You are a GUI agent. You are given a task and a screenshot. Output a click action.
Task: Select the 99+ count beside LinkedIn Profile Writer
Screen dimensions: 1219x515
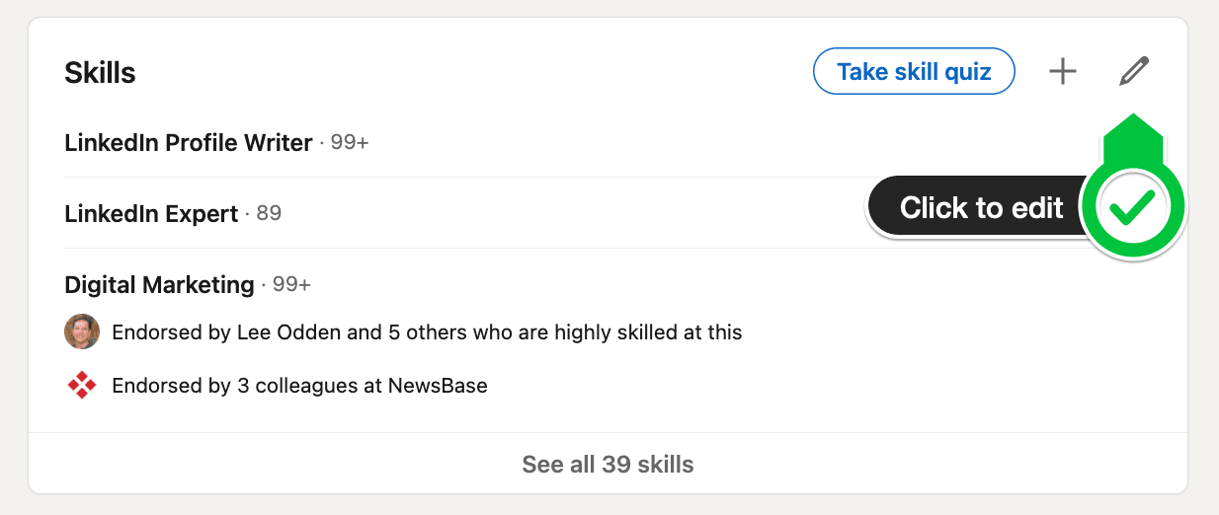point(350,143)
